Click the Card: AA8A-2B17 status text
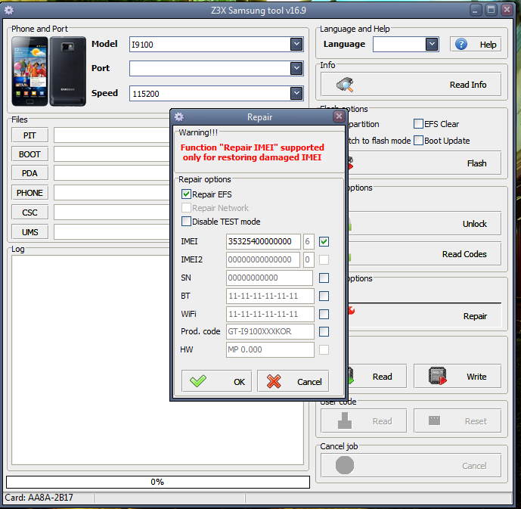The image size is (521, 509). pyautogui.click(x=39, y=498)
